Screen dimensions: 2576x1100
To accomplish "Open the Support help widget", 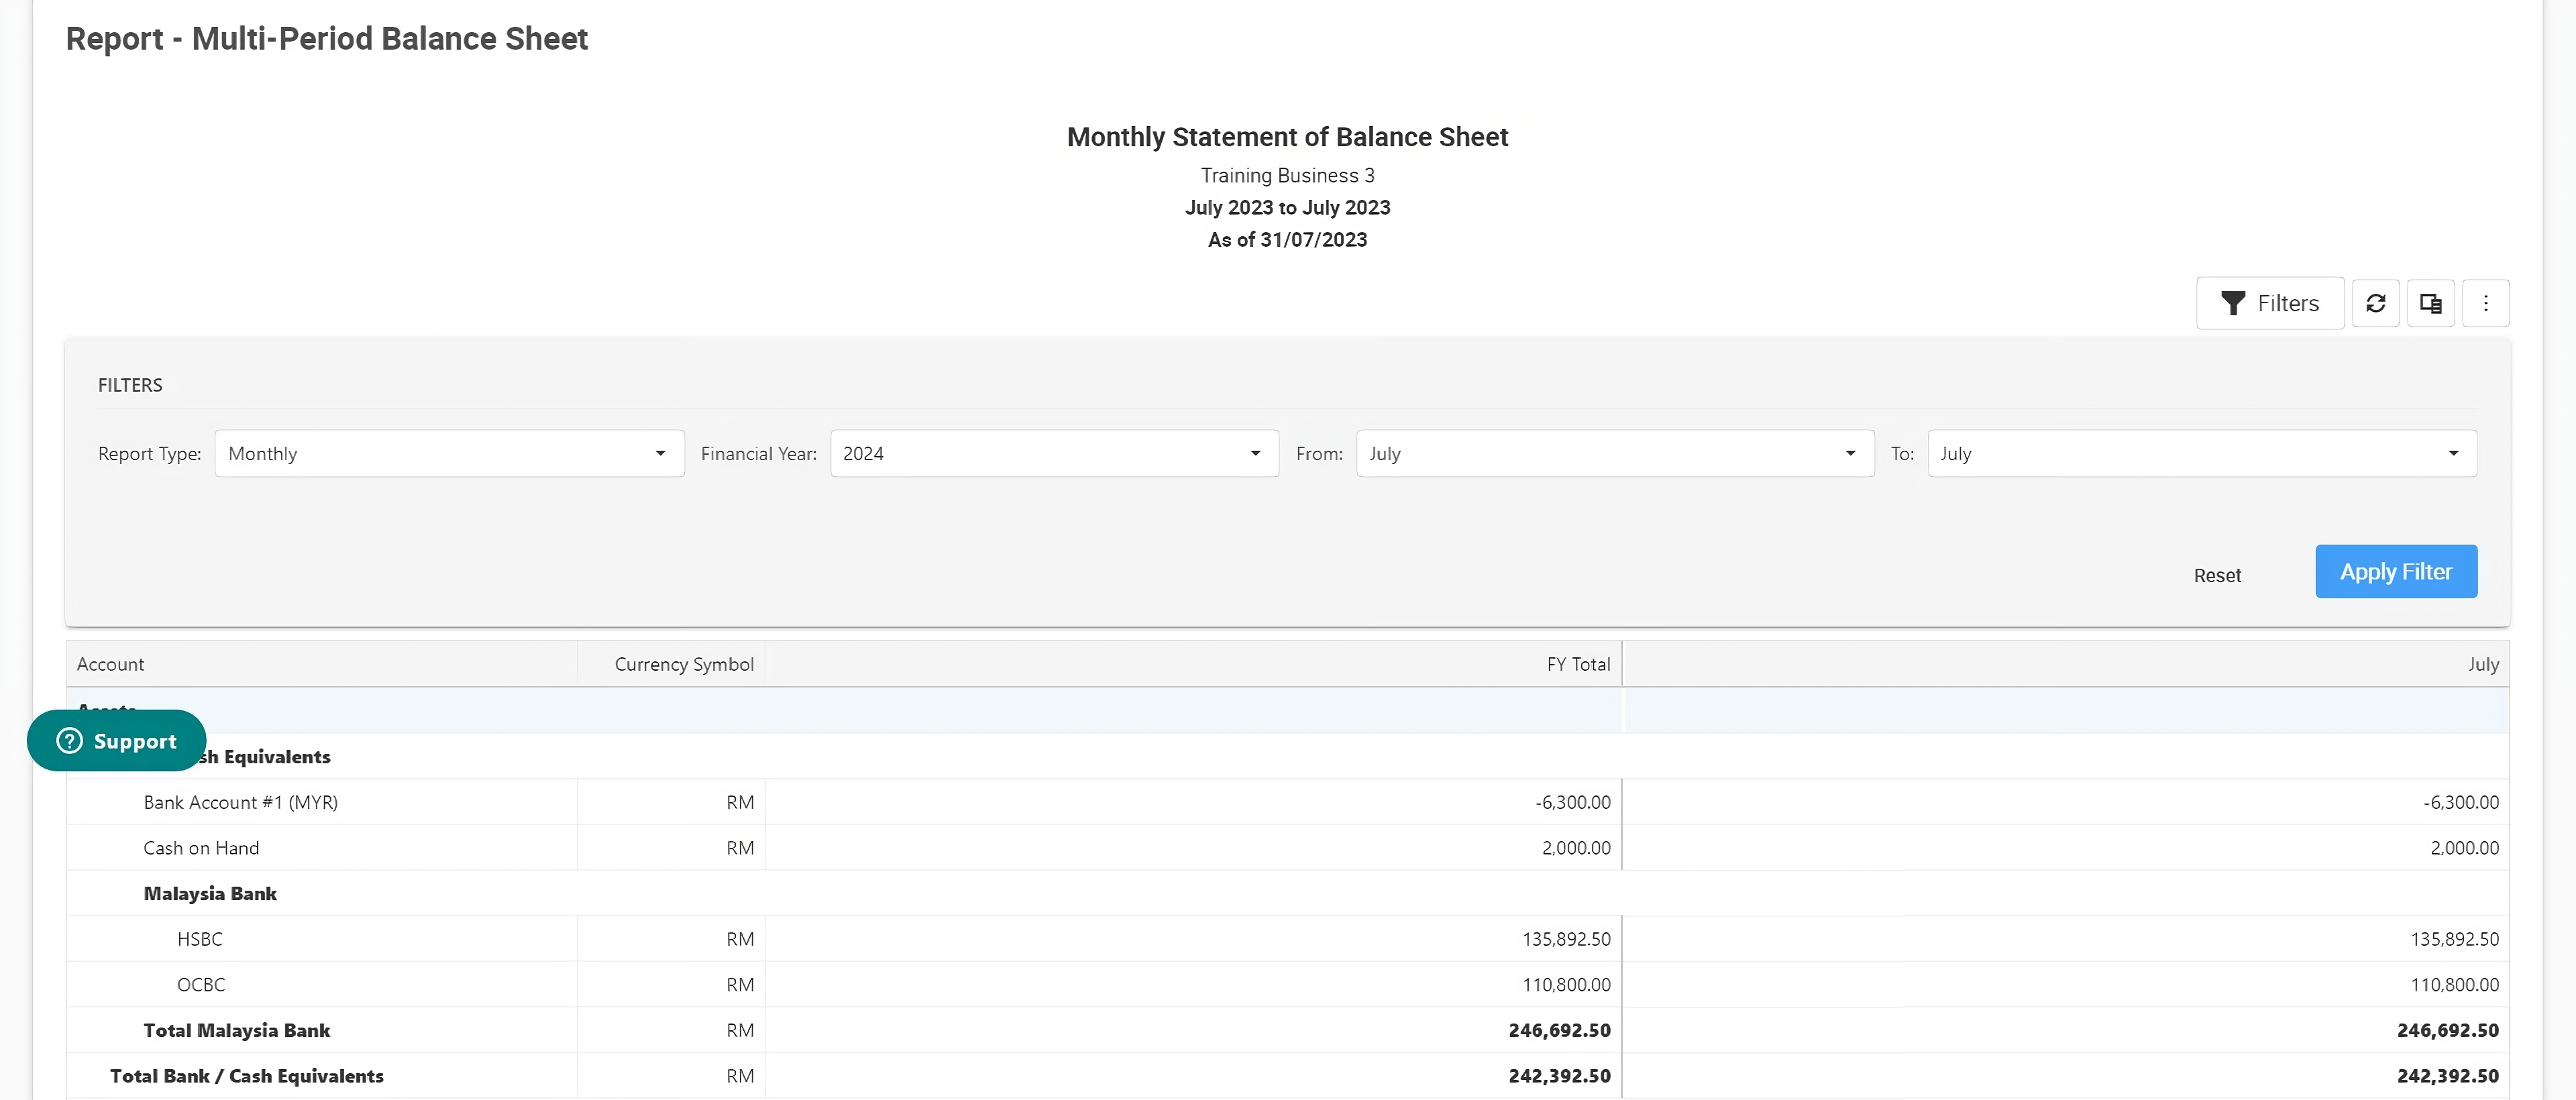I will [x=116, y=741].
